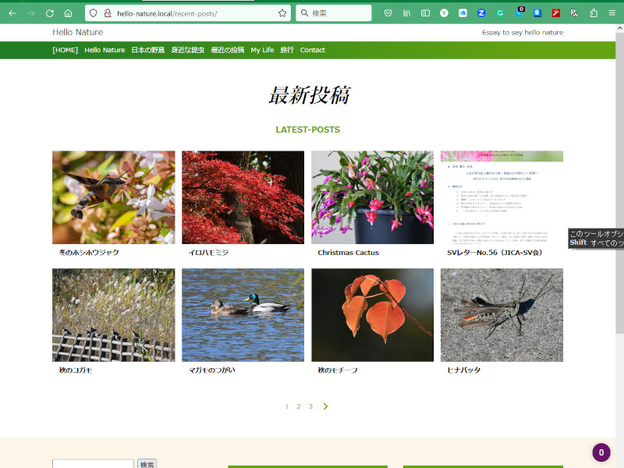This screenshot has height=468, width=624.
Task: Go to pagination page 2
Action: (298, 406)
